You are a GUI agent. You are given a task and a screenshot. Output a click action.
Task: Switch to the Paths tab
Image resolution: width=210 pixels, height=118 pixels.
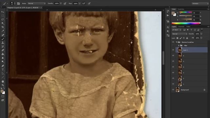point(188,27)
